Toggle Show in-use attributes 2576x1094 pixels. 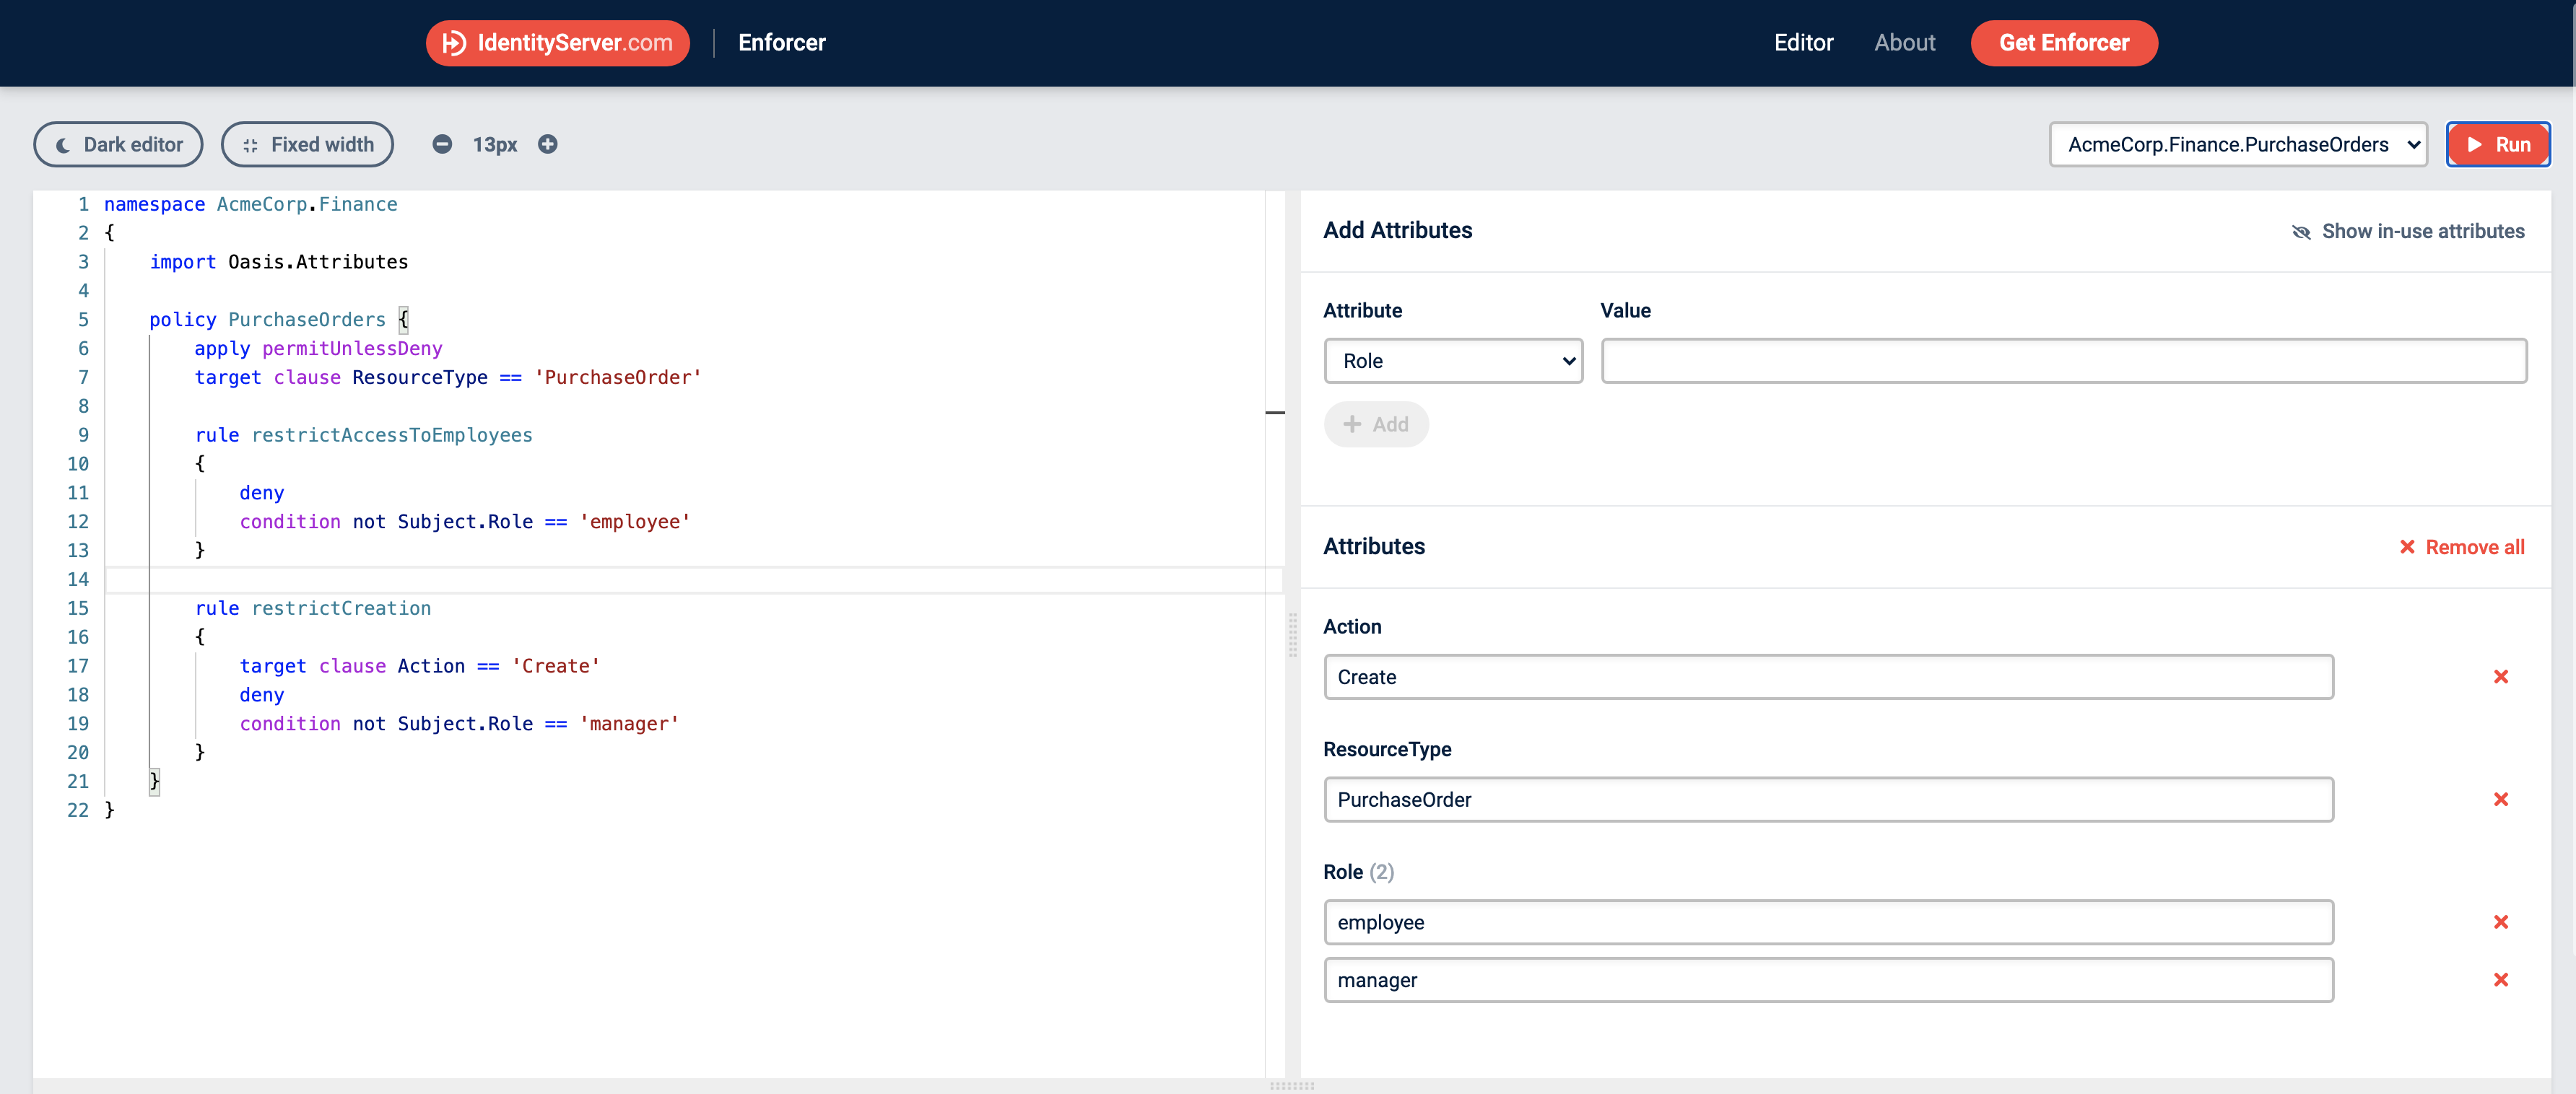(x=2407, y=232)
